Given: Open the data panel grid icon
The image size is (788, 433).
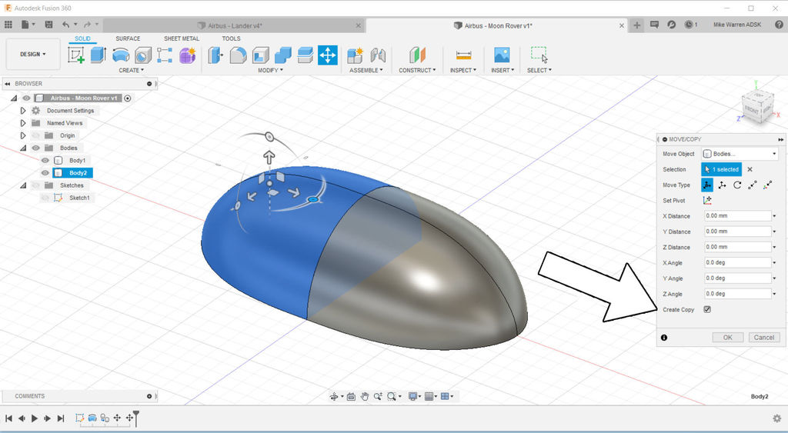Looking at the screenshot, I should [8, 25].
